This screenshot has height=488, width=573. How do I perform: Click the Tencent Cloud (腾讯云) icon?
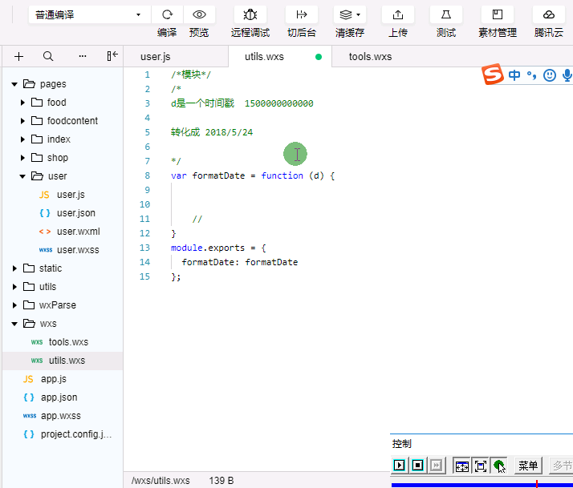[549, 14]
